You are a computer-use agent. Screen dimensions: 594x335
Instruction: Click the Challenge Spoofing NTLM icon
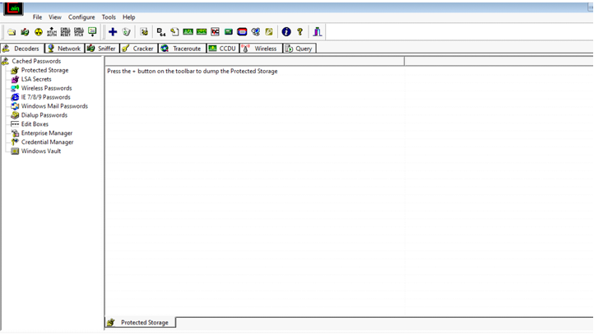coord(78,32)
